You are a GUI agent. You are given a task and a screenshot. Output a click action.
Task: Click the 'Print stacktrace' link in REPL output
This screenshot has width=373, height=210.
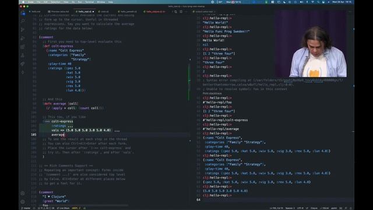[x=212, y=93]
